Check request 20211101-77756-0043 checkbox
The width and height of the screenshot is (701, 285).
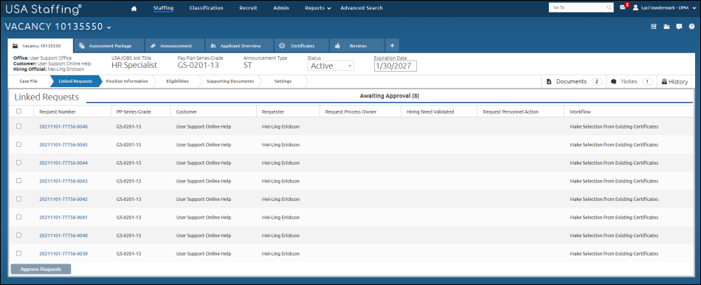click(x=18, y=181)
